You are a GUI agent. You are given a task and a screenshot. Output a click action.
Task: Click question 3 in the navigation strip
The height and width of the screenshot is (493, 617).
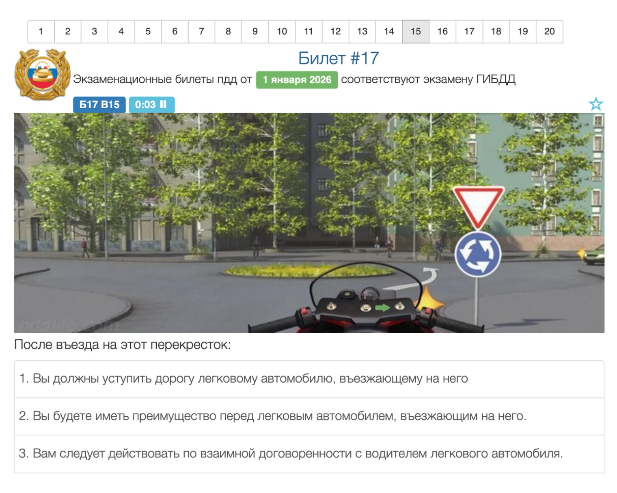click(x=94, y=31)
